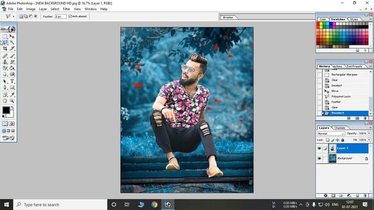Select the Blur tool
Image resolution: width=374 pixels, height=210 pixels.
(x=5, y=74)
